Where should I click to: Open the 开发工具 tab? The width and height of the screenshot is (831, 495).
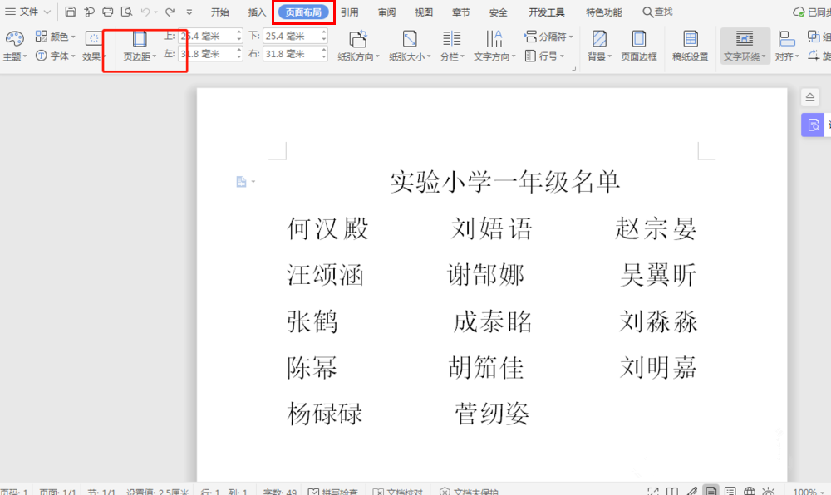[x=547, y=12]
